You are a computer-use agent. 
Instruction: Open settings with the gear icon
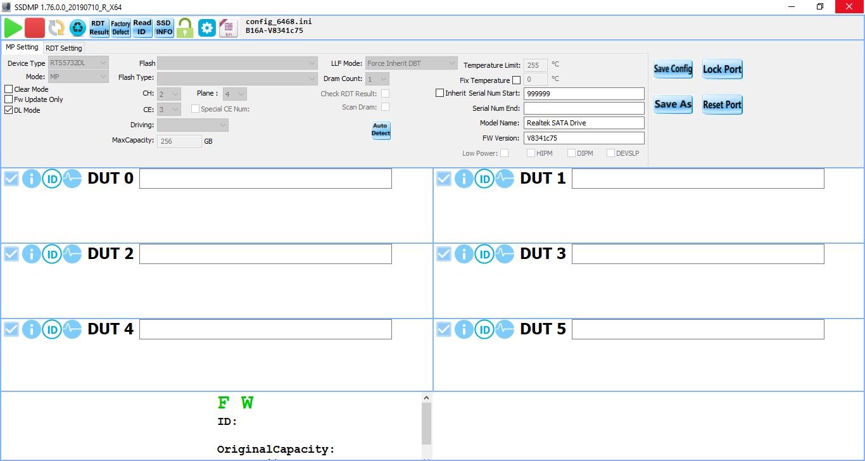206,28
